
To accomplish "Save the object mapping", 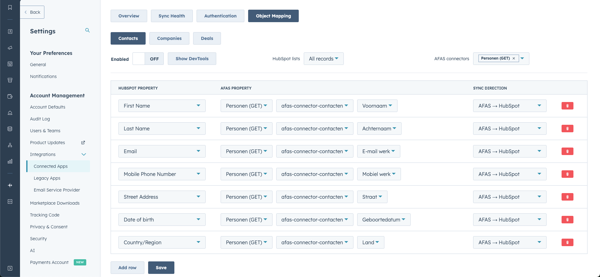I will click(161, 268).
